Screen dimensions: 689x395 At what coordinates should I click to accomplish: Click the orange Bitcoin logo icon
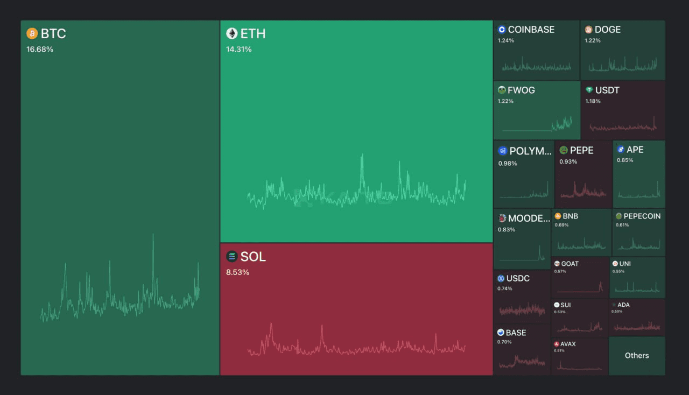pos(32,33)
